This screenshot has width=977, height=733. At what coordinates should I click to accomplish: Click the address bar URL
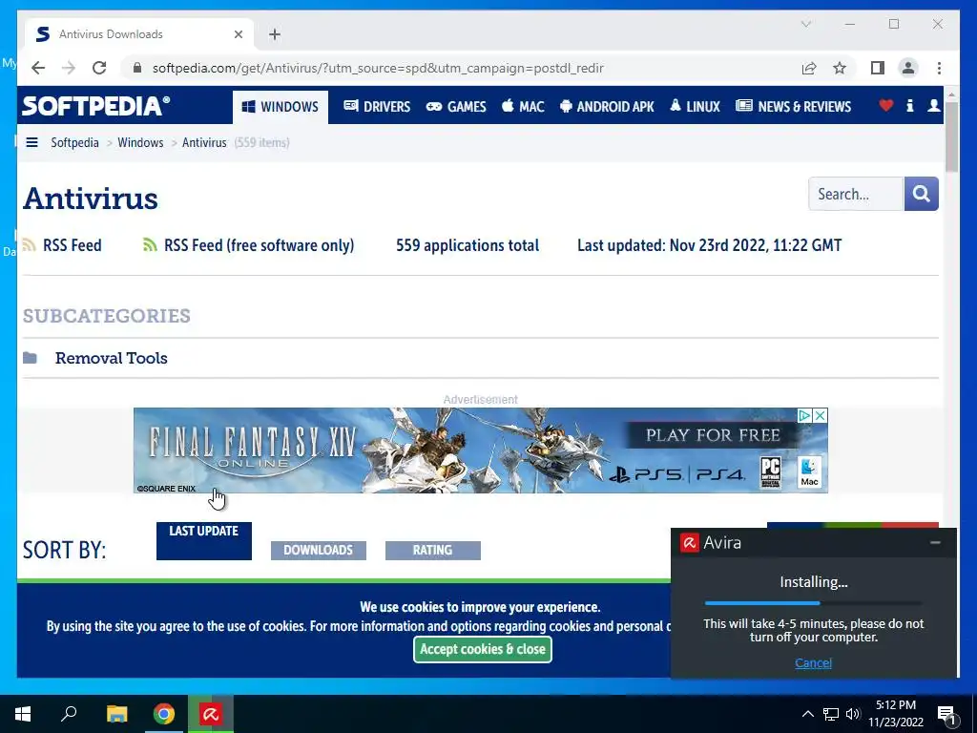click(x=378, y=68)
